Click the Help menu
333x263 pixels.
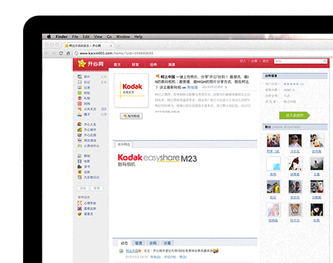click(x=138, y=37)
